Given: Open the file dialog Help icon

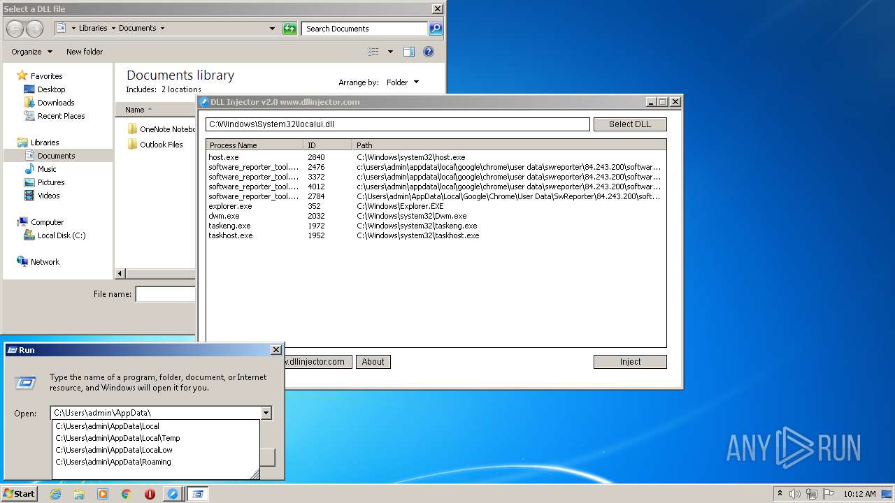Looking at the screenshot, I should point(429,52).
